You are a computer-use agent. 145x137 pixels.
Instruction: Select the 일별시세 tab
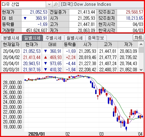(x=32, y=38)
